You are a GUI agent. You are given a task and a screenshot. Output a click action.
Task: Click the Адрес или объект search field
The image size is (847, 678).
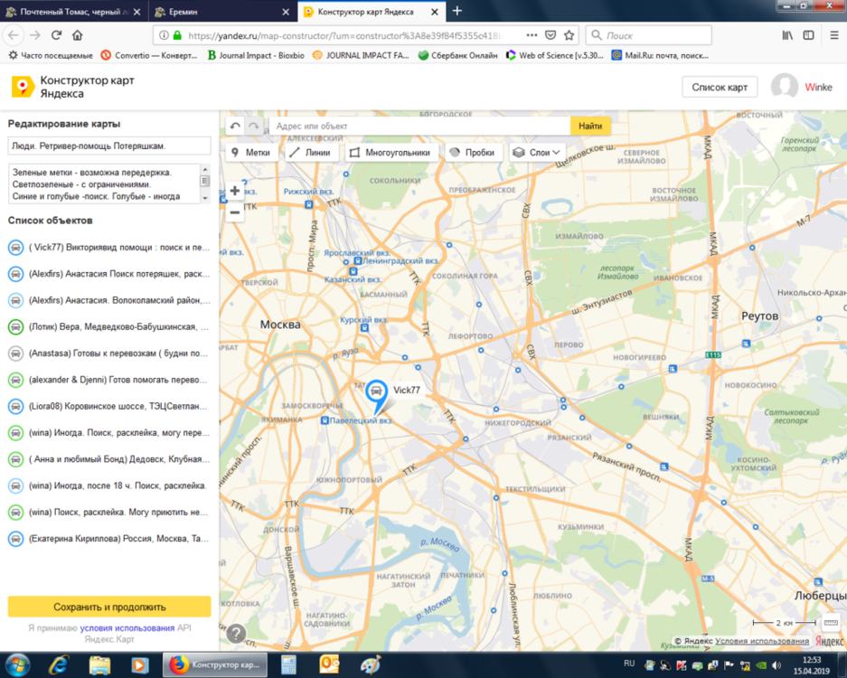pos(419,127)
